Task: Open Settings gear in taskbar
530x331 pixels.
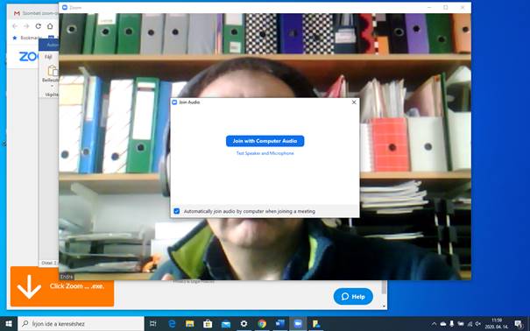Action: pyautogui.click(x=244, y=324)
